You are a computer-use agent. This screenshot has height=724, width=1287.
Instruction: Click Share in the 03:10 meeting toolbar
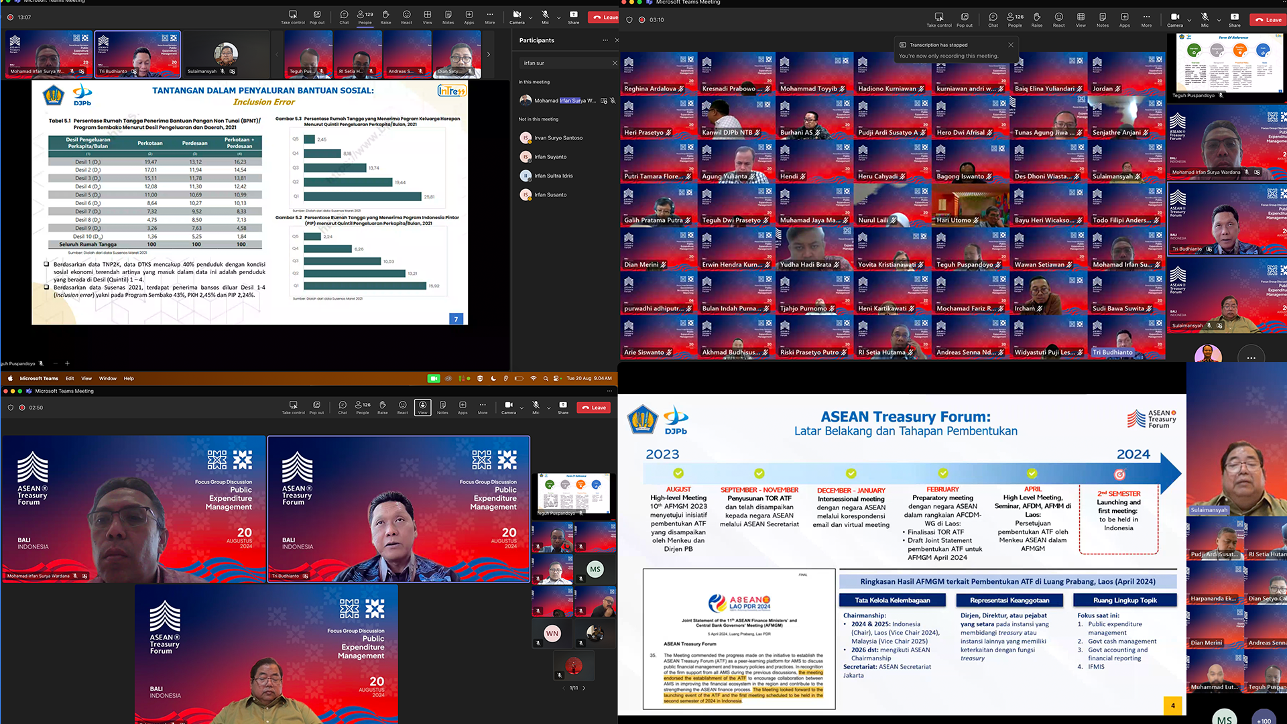[1234, 19]
